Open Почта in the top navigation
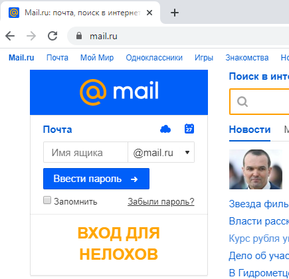 pos(57,58)
